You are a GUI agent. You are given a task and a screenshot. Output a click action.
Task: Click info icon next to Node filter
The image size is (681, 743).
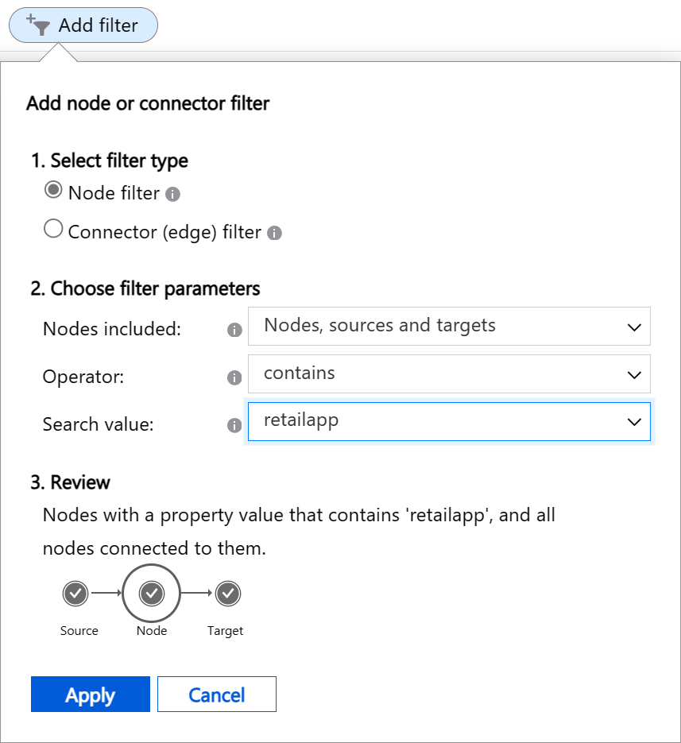click(x=173, y=194)
